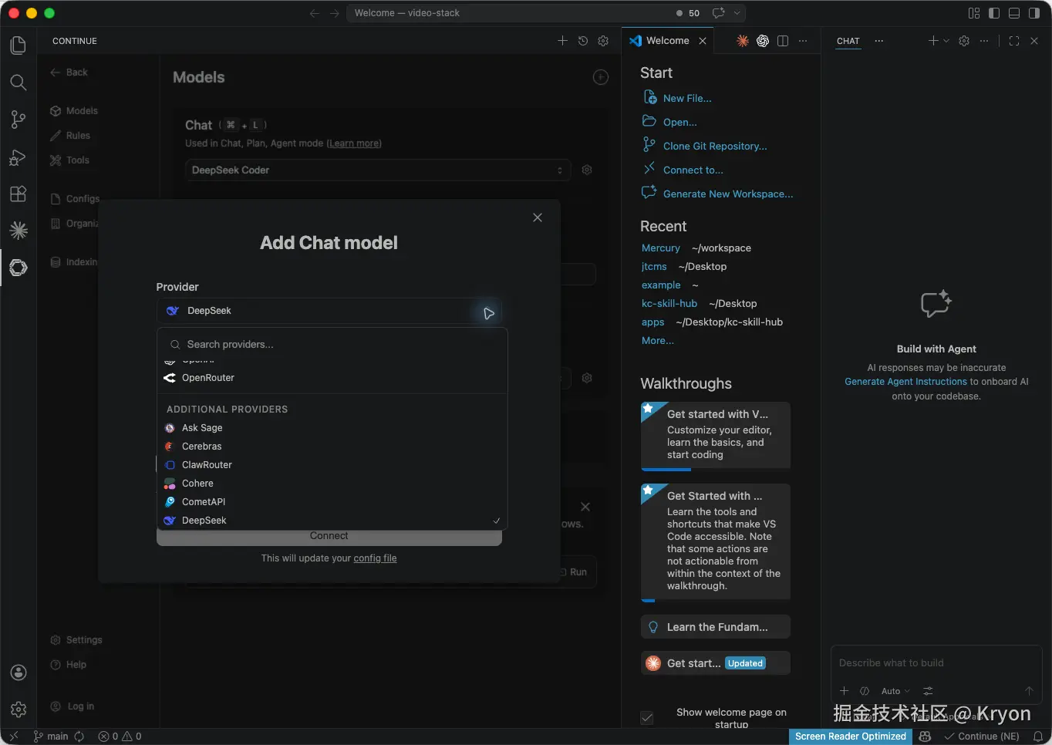Click the ChatGPT icon in editor toolbar
The width and height of the screenshot is (1052, 745).
(x=763, y=41)
